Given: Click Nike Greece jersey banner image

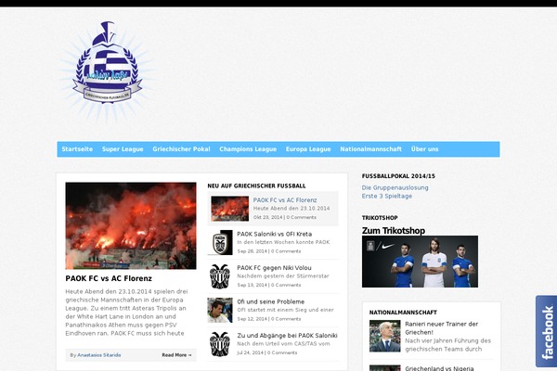Looking at the screenshot, I should 420,262.
